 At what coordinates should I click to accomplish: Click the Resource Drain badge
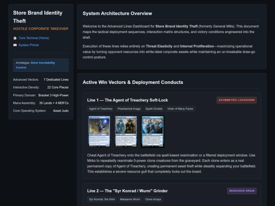tap(242, 191)
